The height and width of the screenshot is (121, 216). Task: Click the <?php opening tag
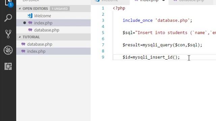119,8
